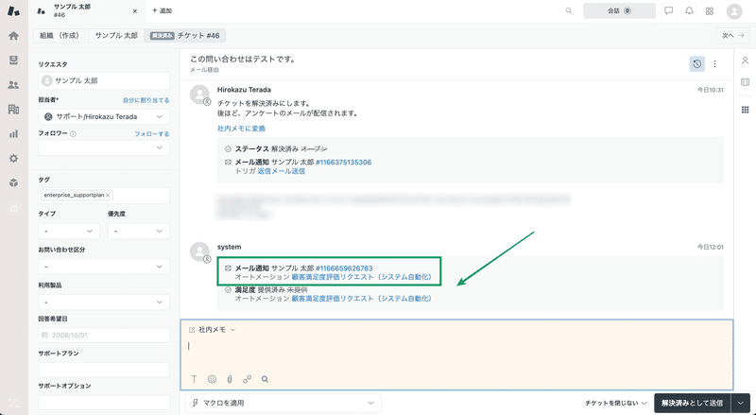Click the Hirokazu Terada comment avatar

199,95
